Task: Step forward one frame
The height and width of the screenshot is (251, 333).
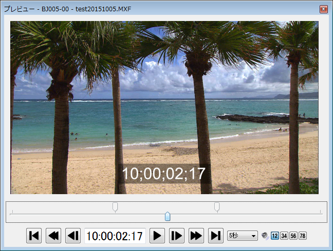Action: click(x=177, y=236)
